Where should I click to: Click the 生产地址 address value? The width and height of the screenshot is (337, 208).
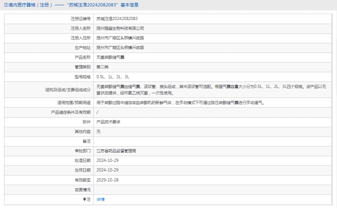pyautogui.click(x=120, y=48)
